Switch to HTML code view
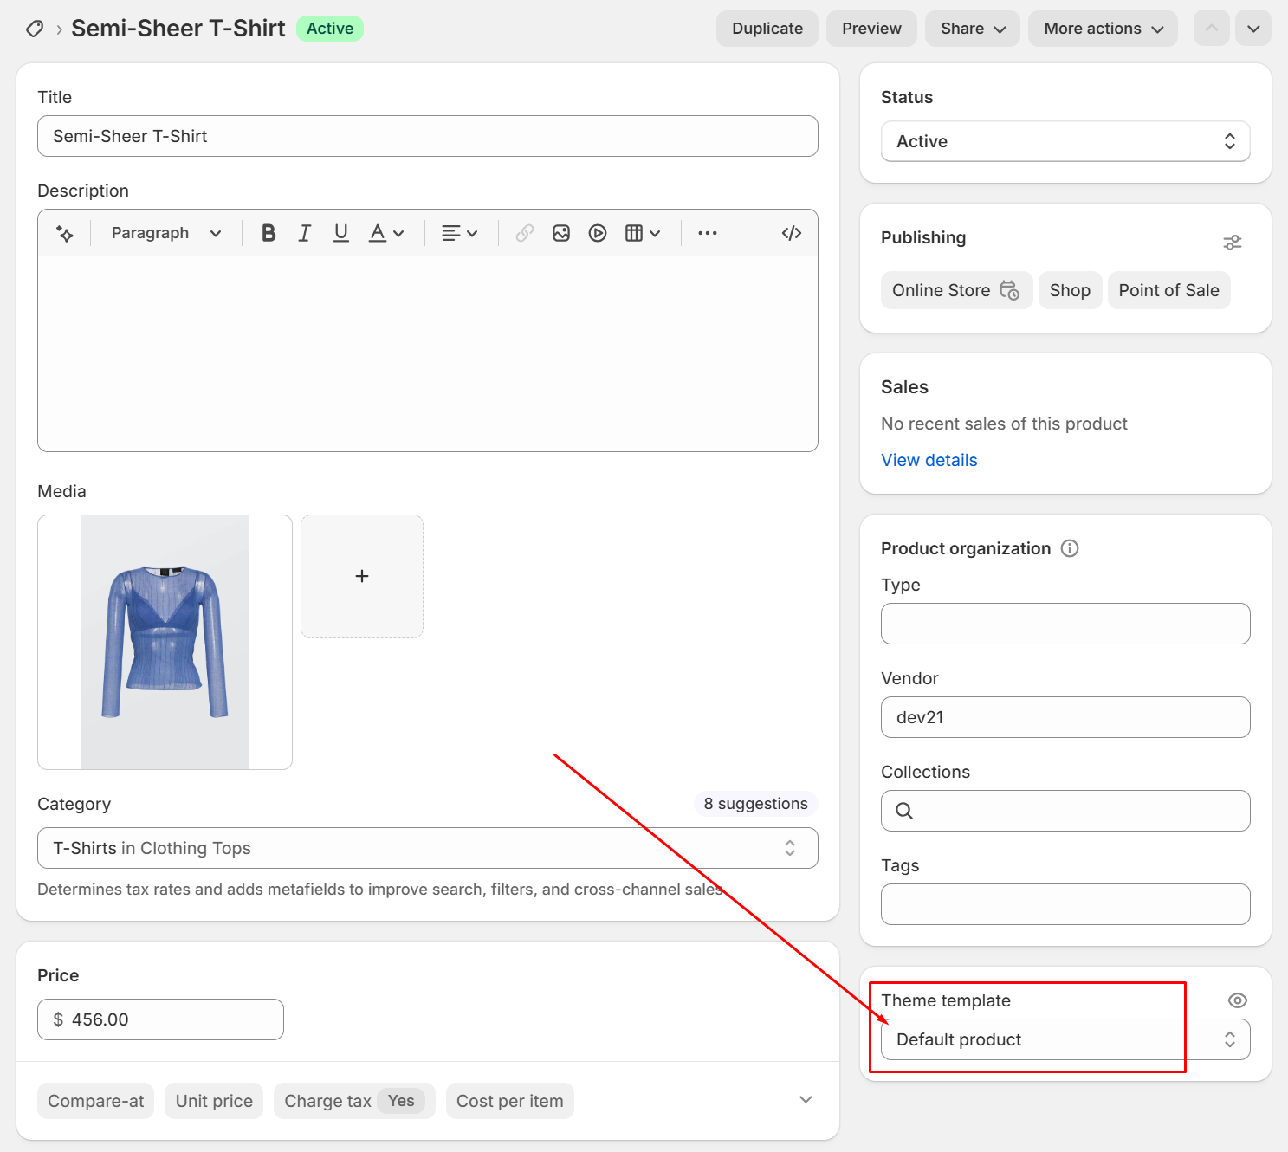 pos(791,233)
